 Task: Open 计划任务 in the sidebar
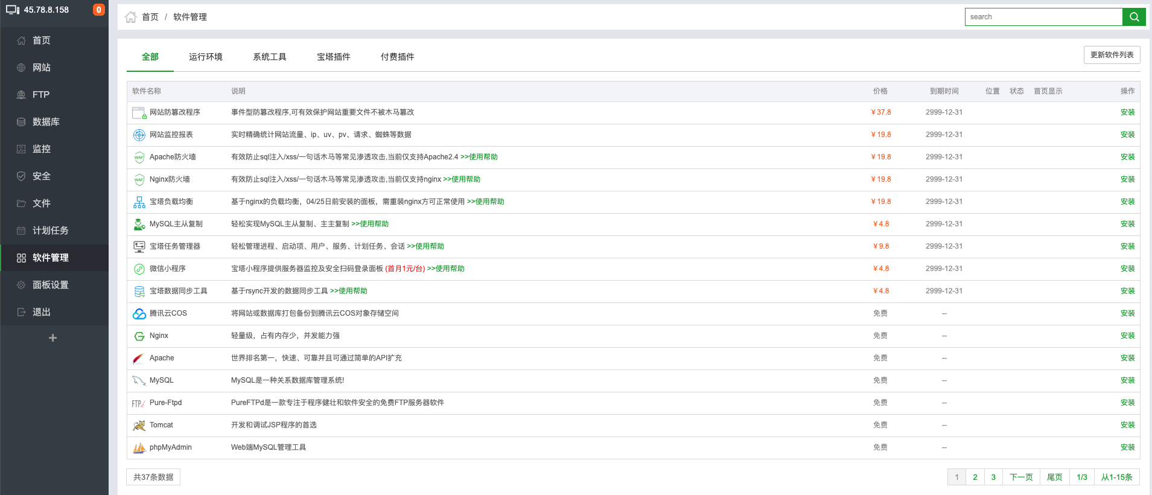coord(54,231)
